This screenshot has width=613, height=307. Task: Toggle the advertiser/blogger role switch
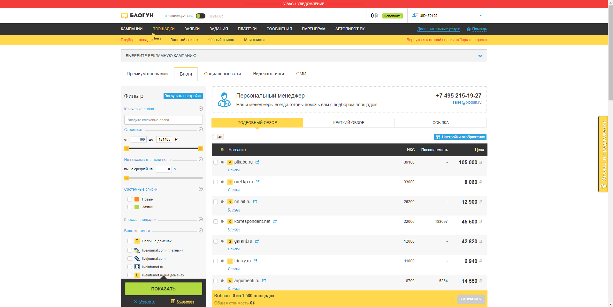[x=201, y=16]
